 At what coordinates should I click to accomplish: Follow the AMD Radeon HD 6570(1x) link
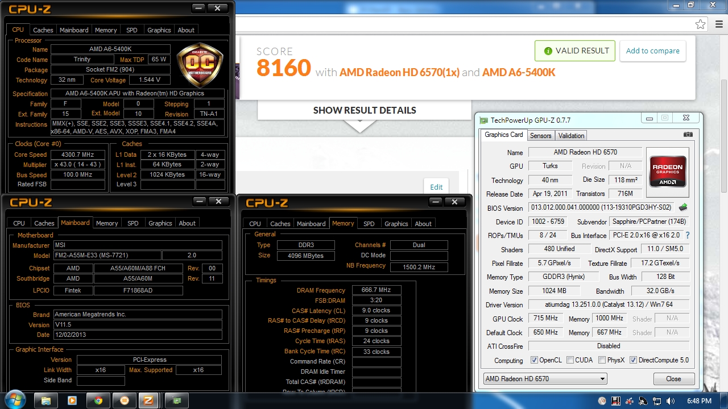tap(399, 72)
